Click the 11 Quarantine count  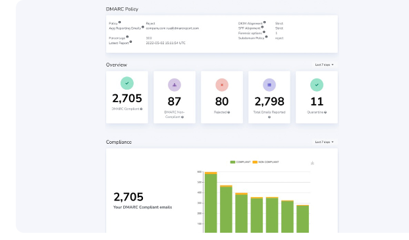317,102
